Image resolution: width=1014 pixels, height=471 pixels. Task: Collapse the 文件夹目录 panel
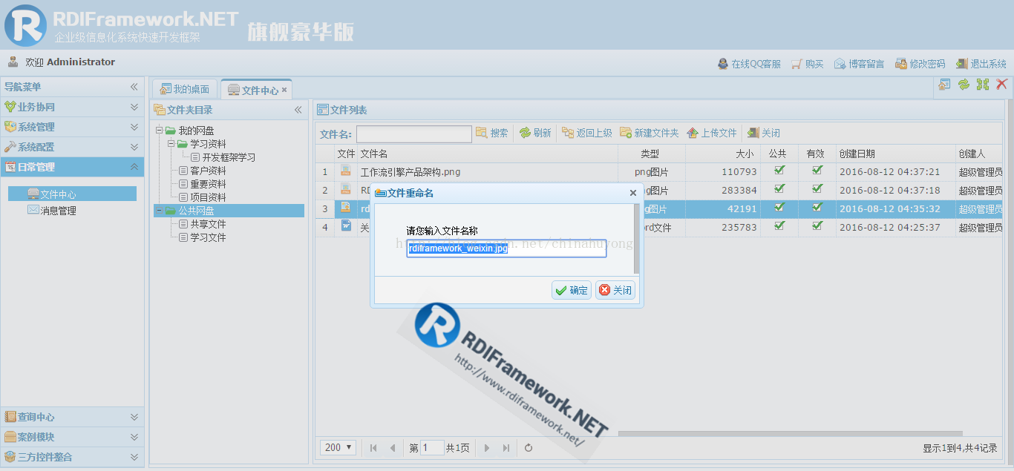[298, 110]
